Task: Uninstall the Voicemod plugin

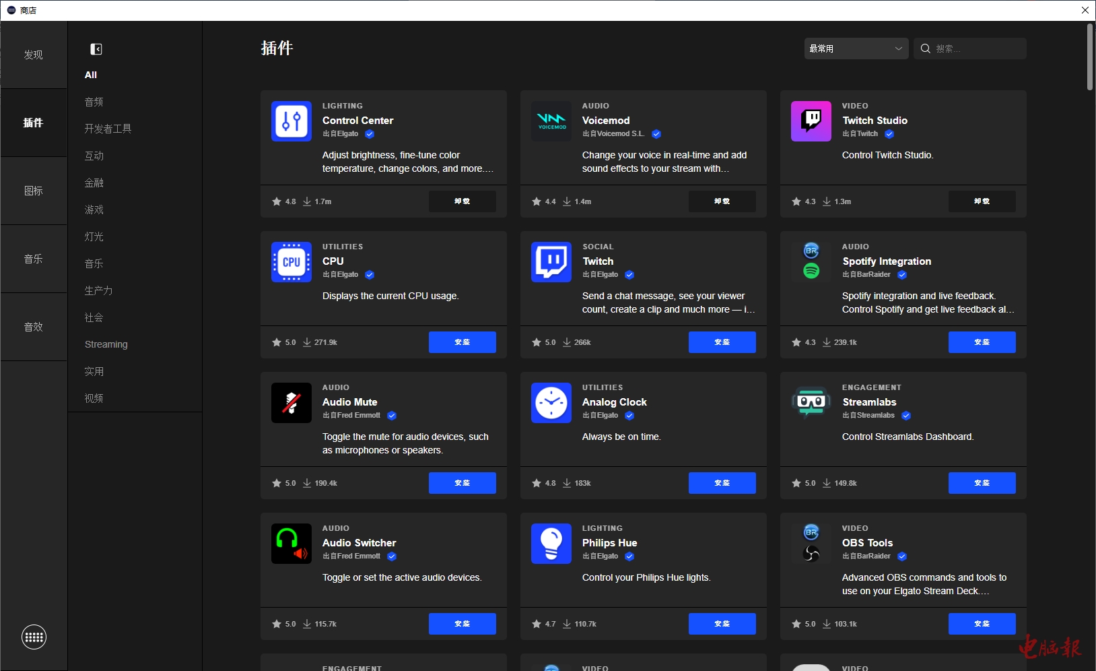Action: [722, 201]
